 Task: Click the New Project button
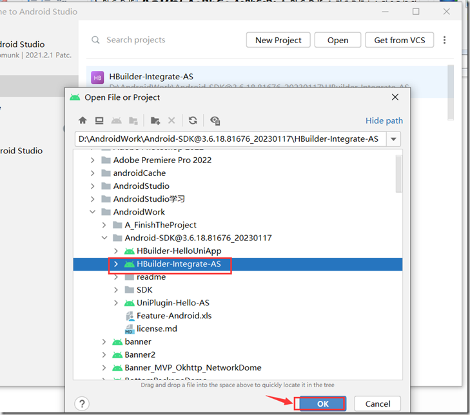pos(278,40)
